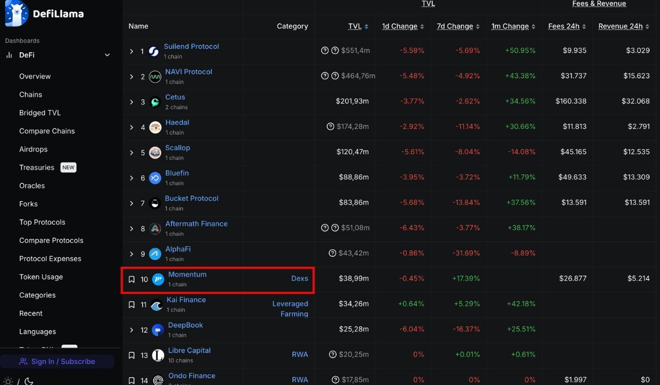660x385 pixels.
Task: Sort by Fees 24h column header
Action: pos(567,26)
